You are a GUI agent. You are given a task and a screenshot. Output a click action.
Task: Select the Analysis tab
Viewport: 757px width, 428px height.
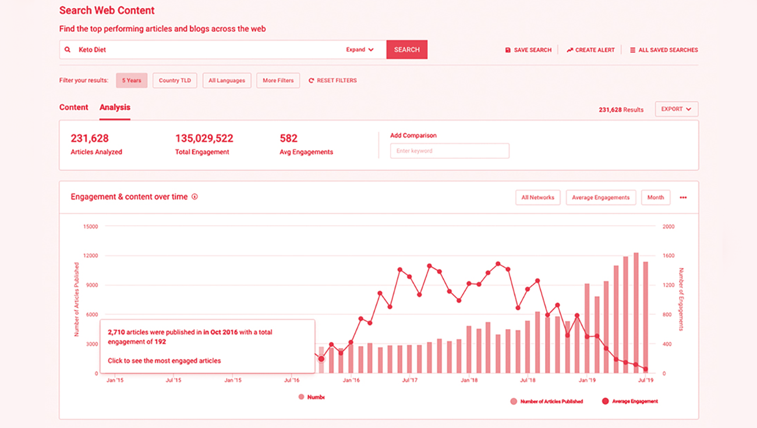[x=115, y=108]
